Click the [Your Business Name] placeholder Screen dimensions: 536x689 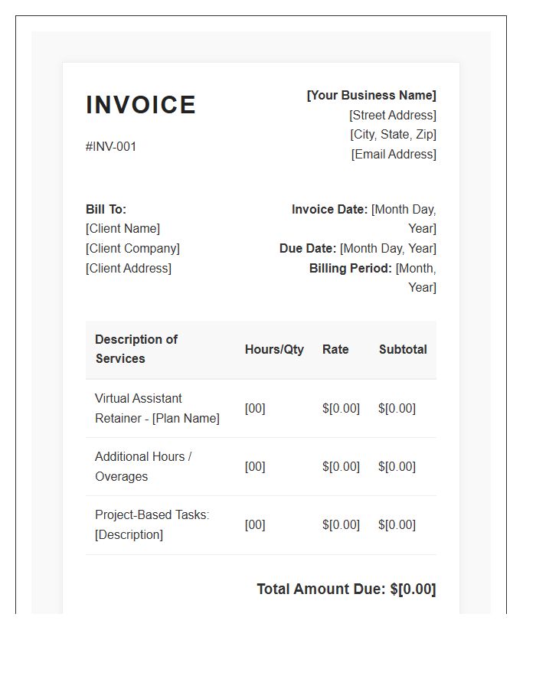pos(371,96)
